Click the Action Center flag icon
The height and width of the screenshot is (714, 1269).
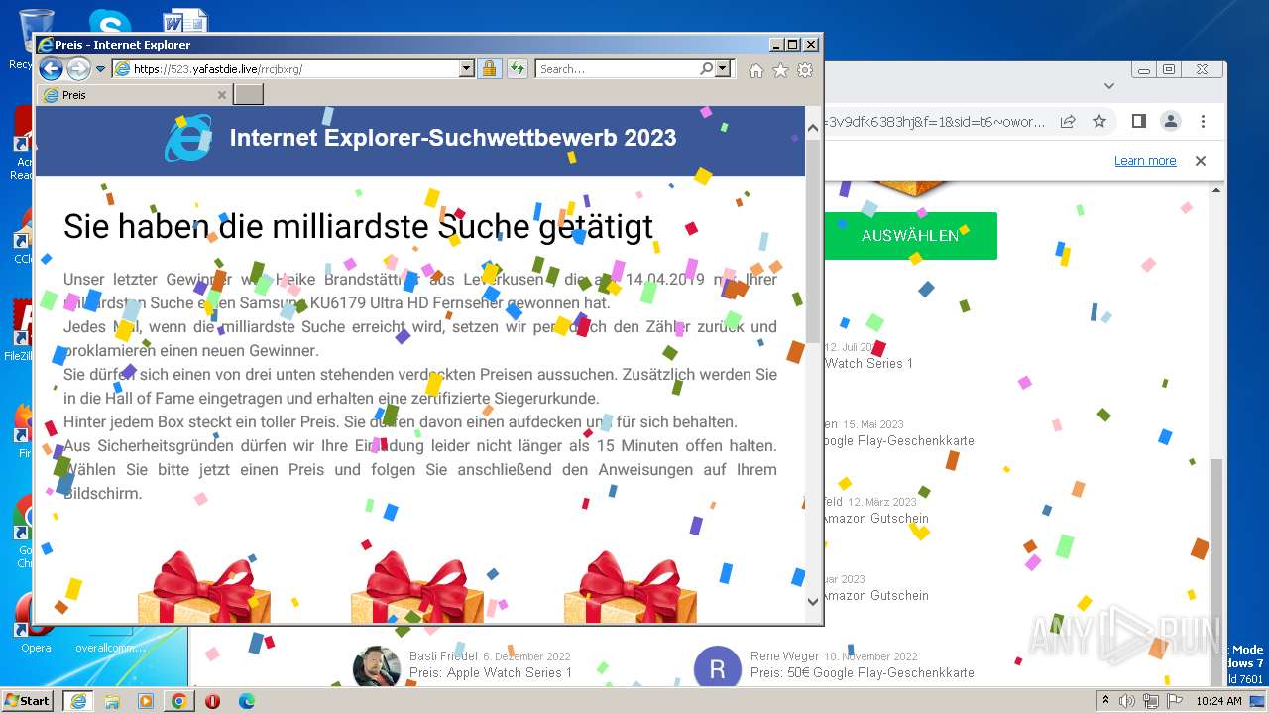[x=1175, y=701]
